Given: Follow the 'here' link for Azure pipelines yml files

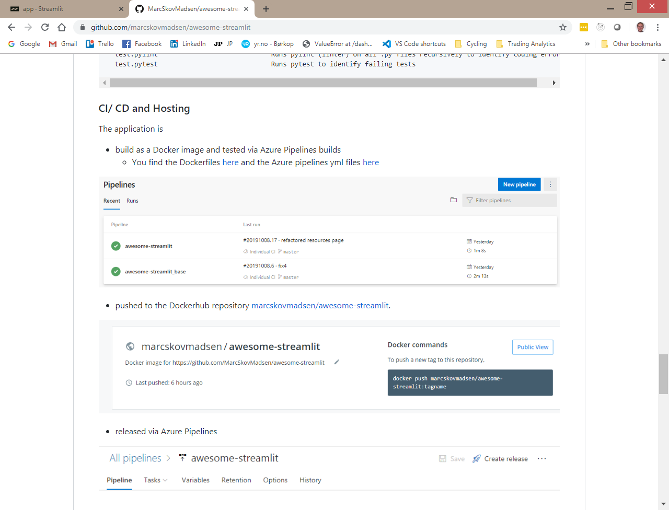Looking at the screenshot, I should pos(371,163).
